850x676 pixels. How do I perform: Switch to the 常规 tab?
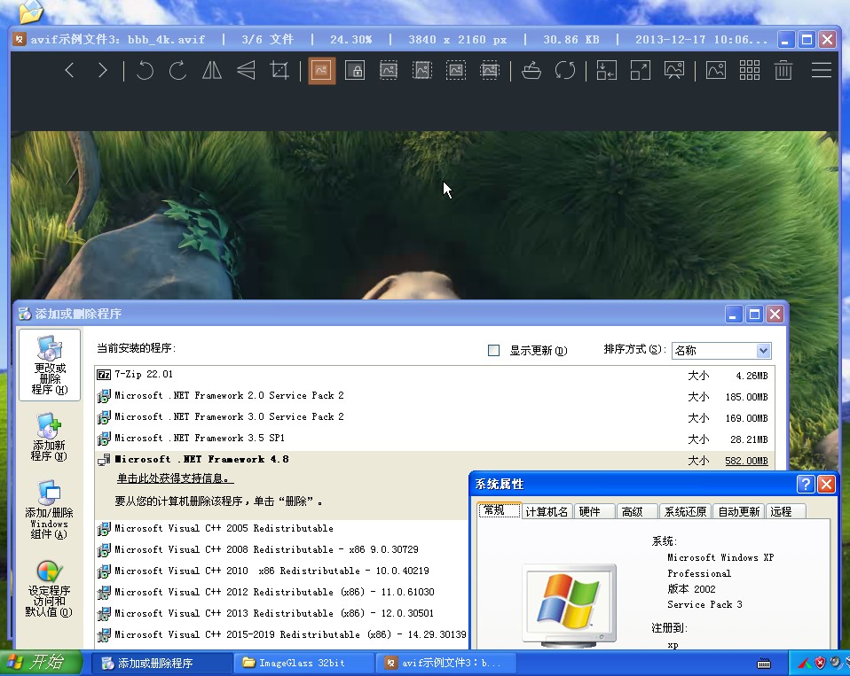pyautogui.click(x=500, y=510)
